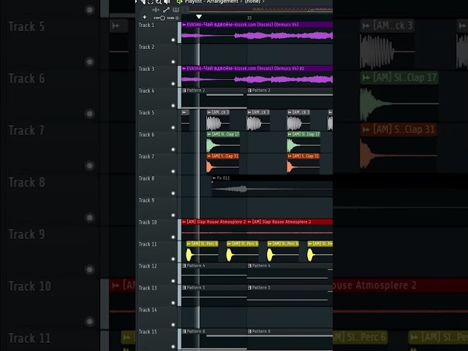Select the Track 9 header label
The image size is (468, 351).
(146, 200)
